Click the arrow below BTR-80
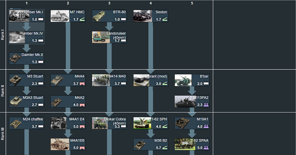The image size is (296, 155). (110, 27)
